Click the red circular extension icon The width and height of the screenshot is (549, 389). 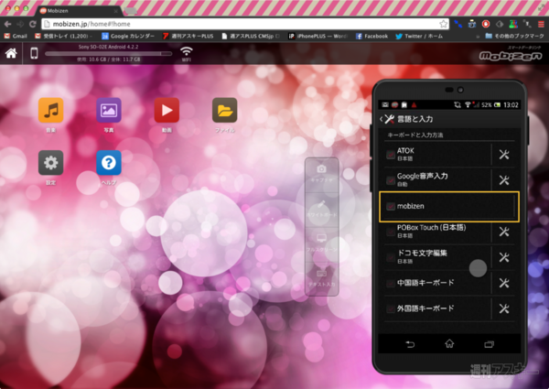coord(486,24)
